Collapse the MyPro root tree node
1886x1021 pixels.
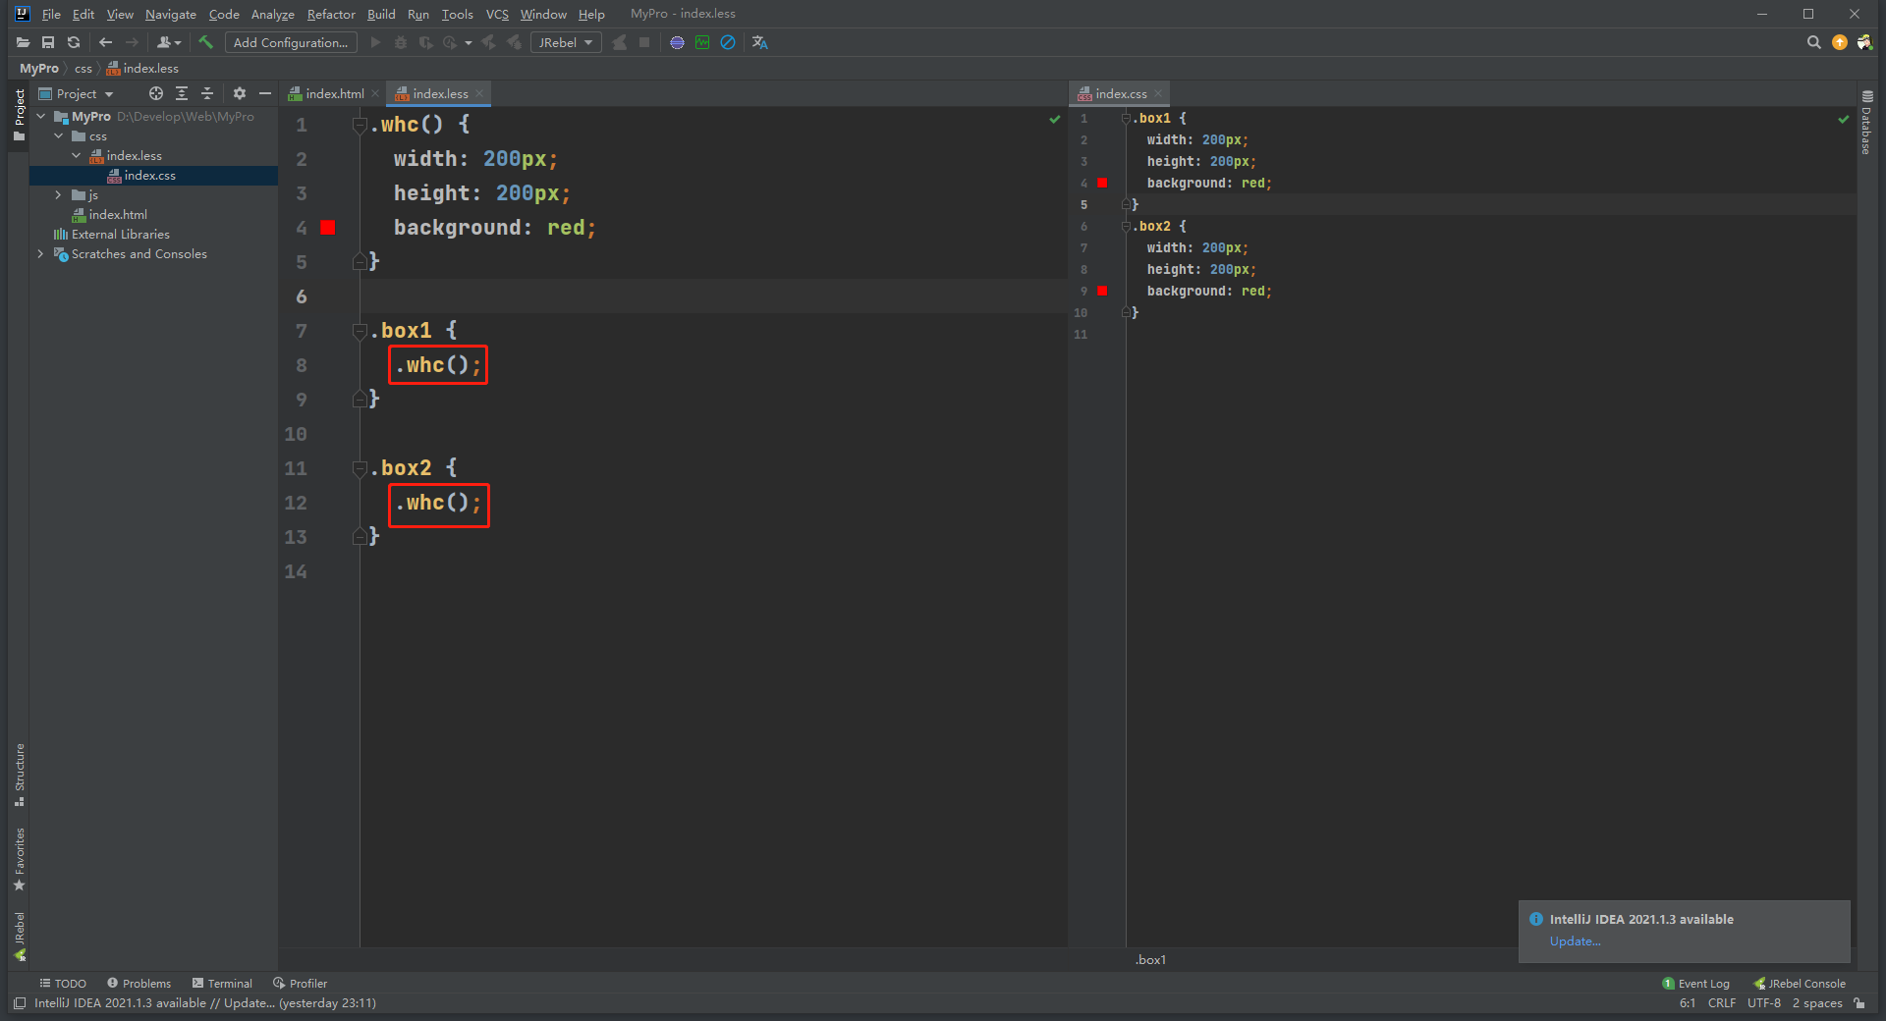pos(41,117)
